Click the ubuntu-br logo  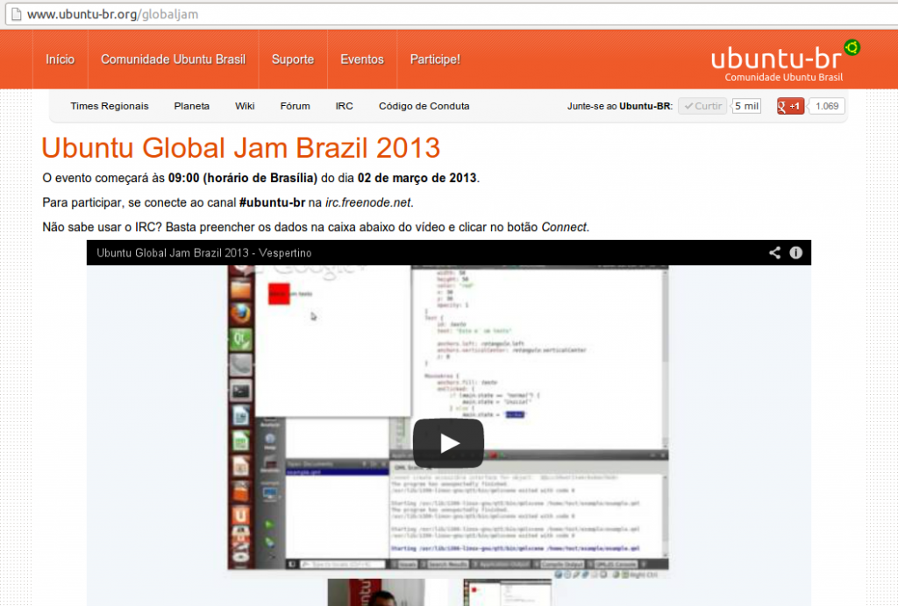(785, 62)
